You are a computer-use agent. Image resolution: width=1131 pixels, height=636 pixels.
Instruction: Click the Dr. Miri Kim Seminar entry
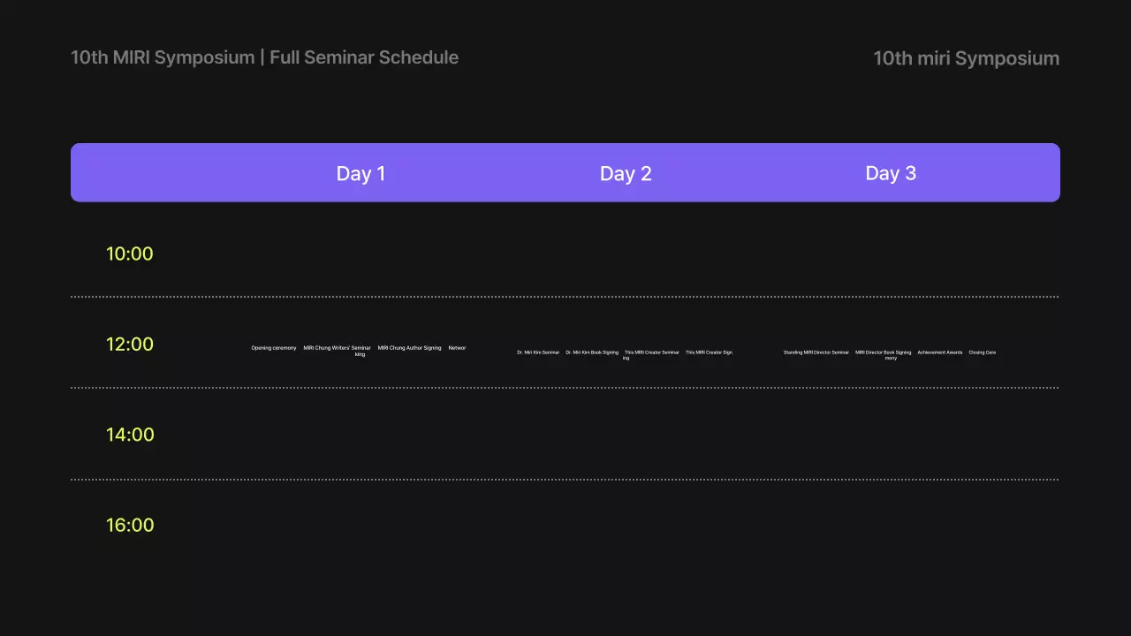pyautogui.click(x=538, y=352)
